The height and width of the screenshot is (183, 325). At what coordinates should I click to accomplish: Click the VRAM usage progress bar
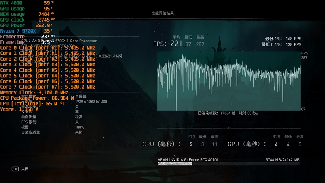pos(229,164)
